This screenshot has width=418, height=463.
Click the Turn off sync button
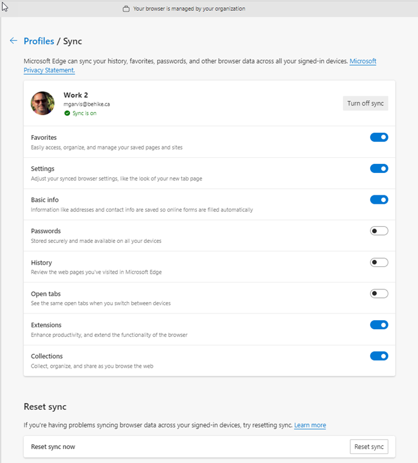365,104
